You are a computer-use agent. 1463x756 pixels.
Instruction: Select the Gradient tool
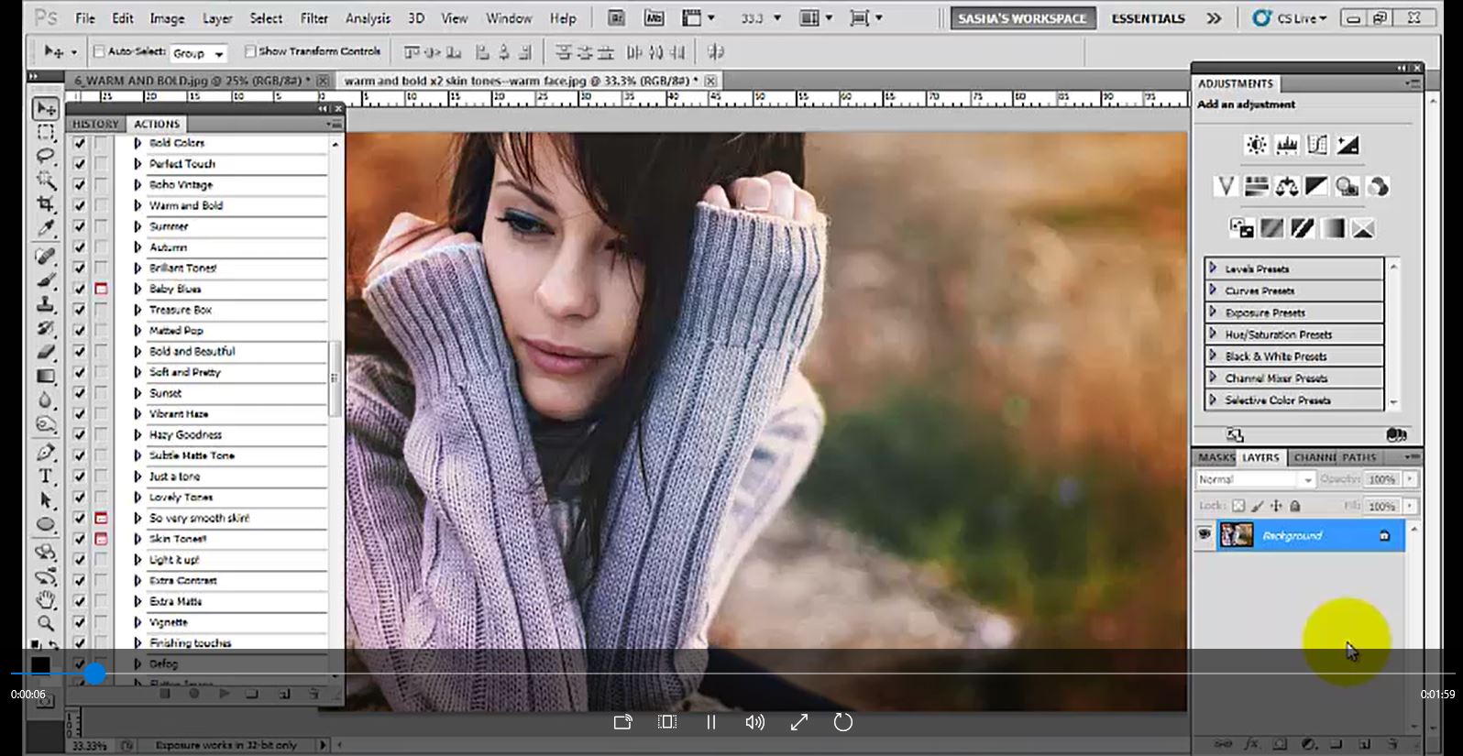click(x=45, y=376)
